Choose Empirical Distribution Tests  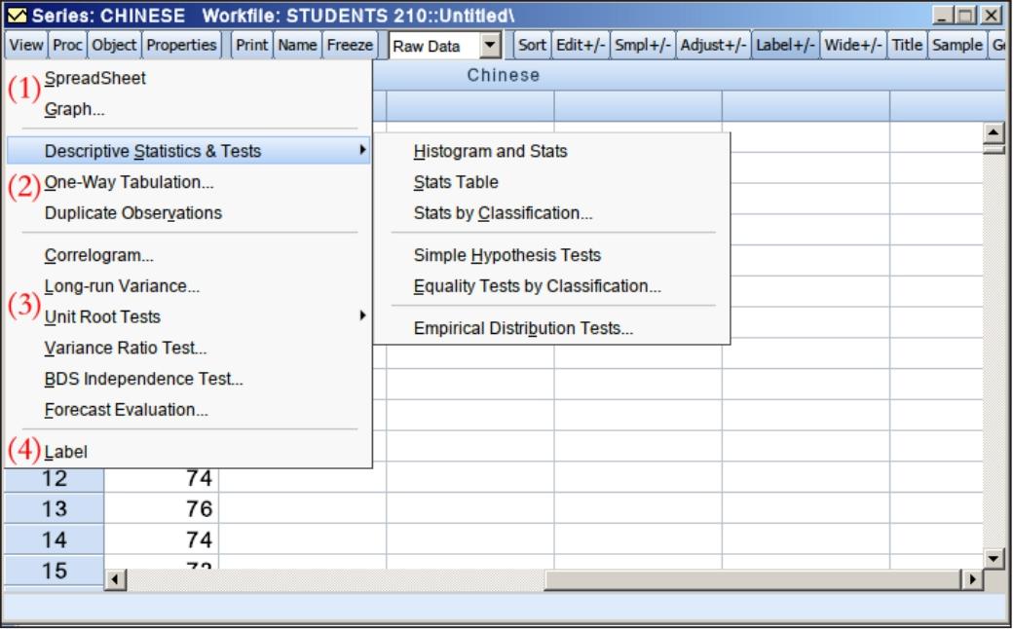523,328
